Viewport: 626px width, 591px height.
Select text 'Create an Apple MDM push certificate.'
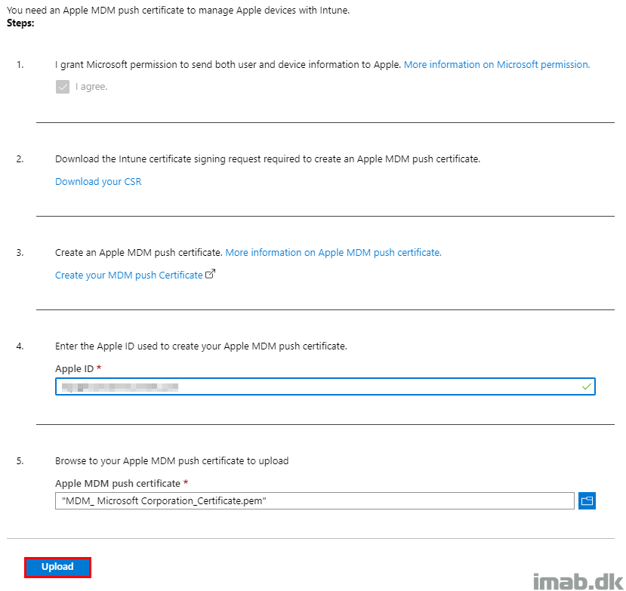tap(138, 253)
